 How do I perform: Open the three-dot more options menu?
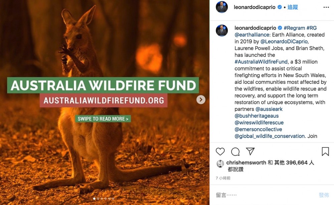click(326, 7)
